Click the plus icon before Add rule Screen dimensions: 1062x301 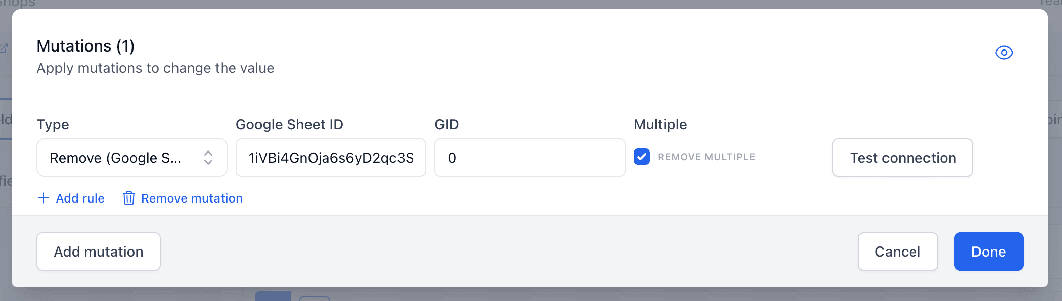point(43,198)
